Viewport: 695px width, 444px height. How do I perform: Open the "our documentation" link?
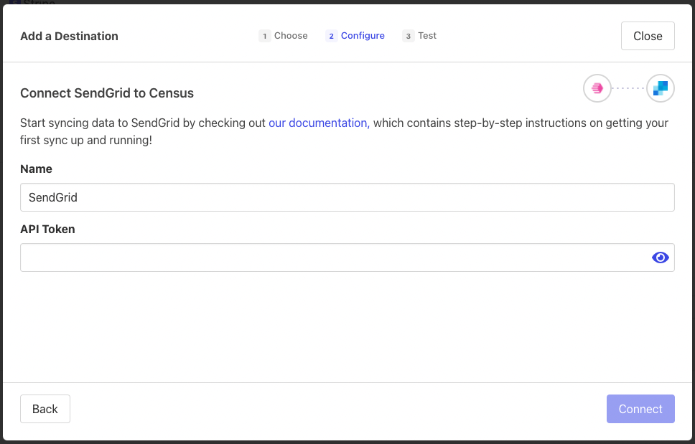click(317, 123)
